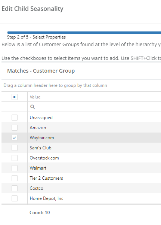This screenshot has height=225, width=161.
Task: Uncheck the Wayfair.com row checkbox
Action: coord(15,138)
